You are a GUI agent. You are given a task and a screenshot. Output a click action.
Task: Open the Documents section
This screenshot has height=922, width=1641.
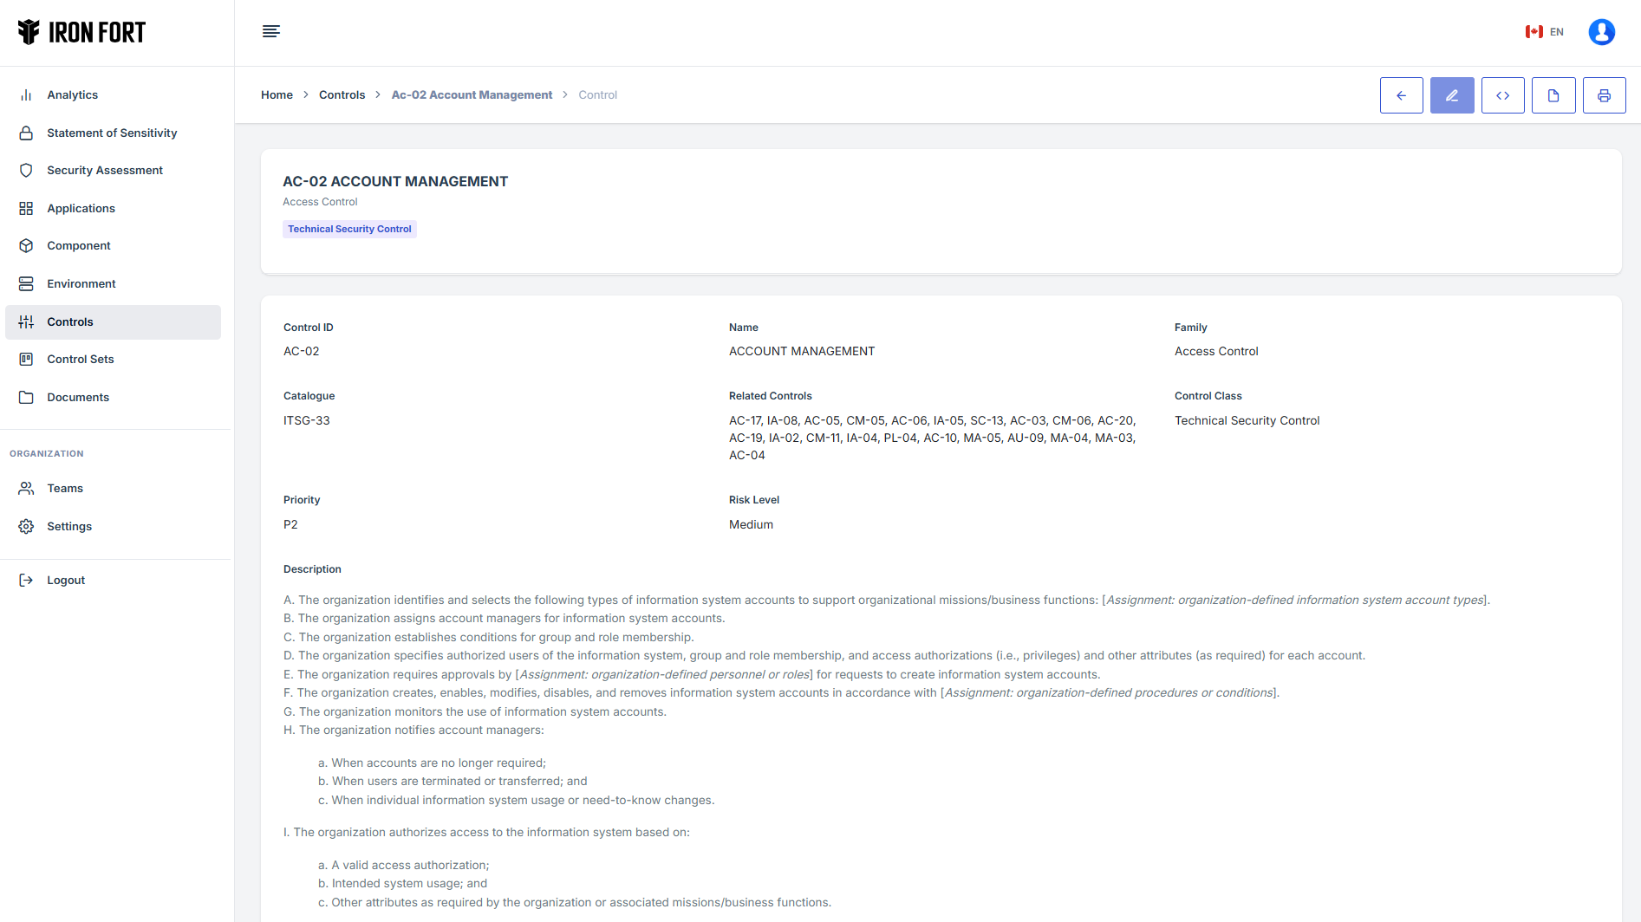coord(78,398)
